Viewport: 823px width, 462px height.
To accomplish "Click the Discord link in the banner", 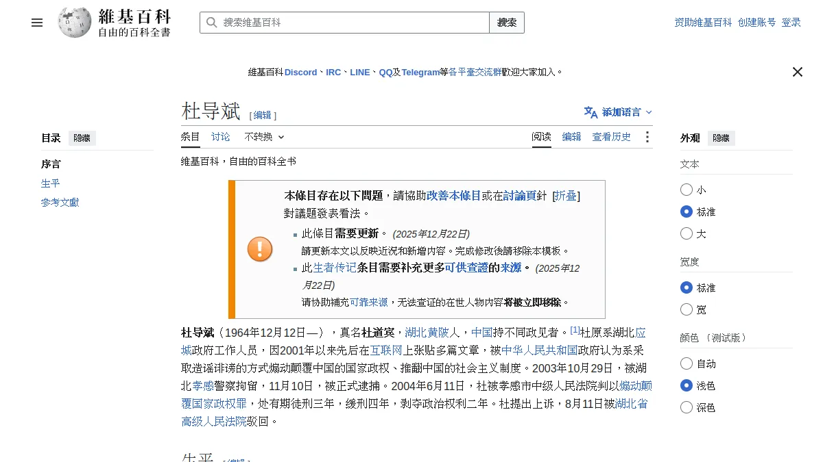I will [x=301, y=72].
